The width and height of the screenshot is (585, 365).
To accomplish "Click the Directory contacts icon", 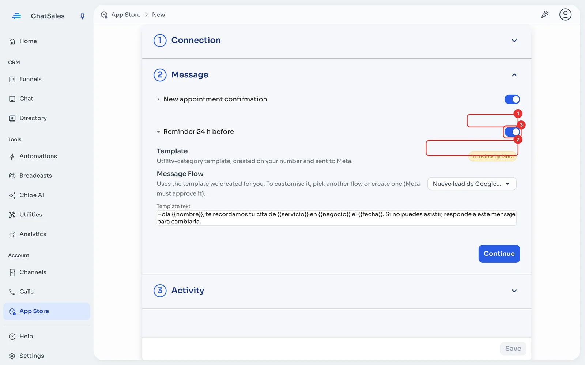I will coord(12,118).
